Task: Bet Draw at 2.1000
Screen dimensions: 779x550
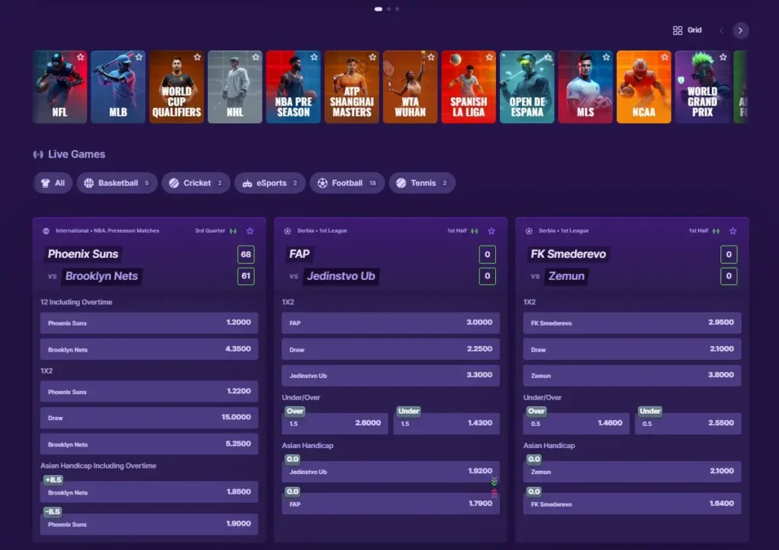Action: pos(632,349)
